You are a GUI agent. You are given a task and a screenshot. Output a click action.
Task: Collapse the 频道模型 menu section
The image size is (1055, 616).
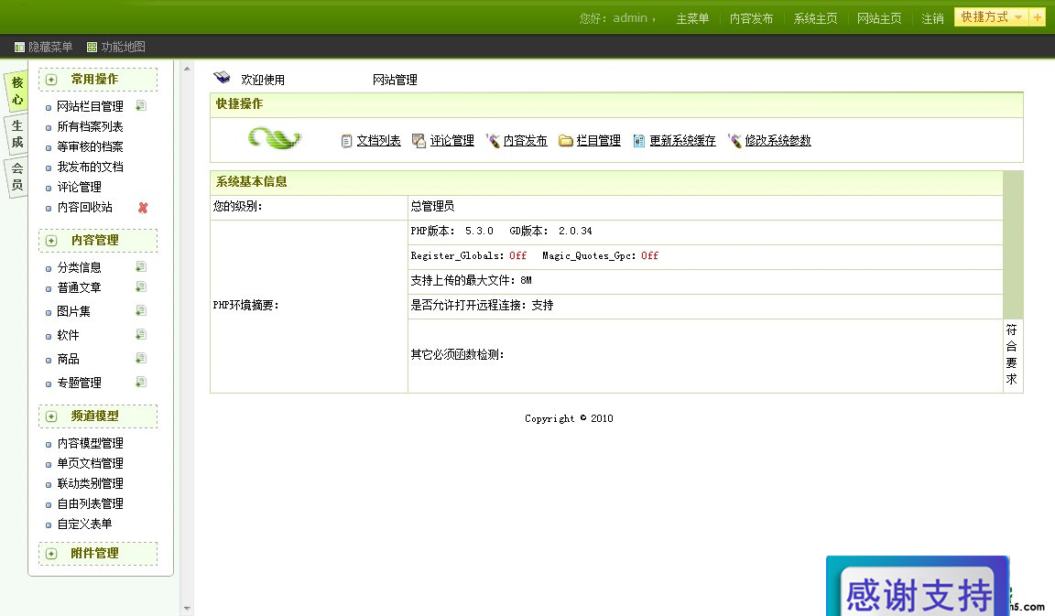pyautogui.click(x=51, y=416)
